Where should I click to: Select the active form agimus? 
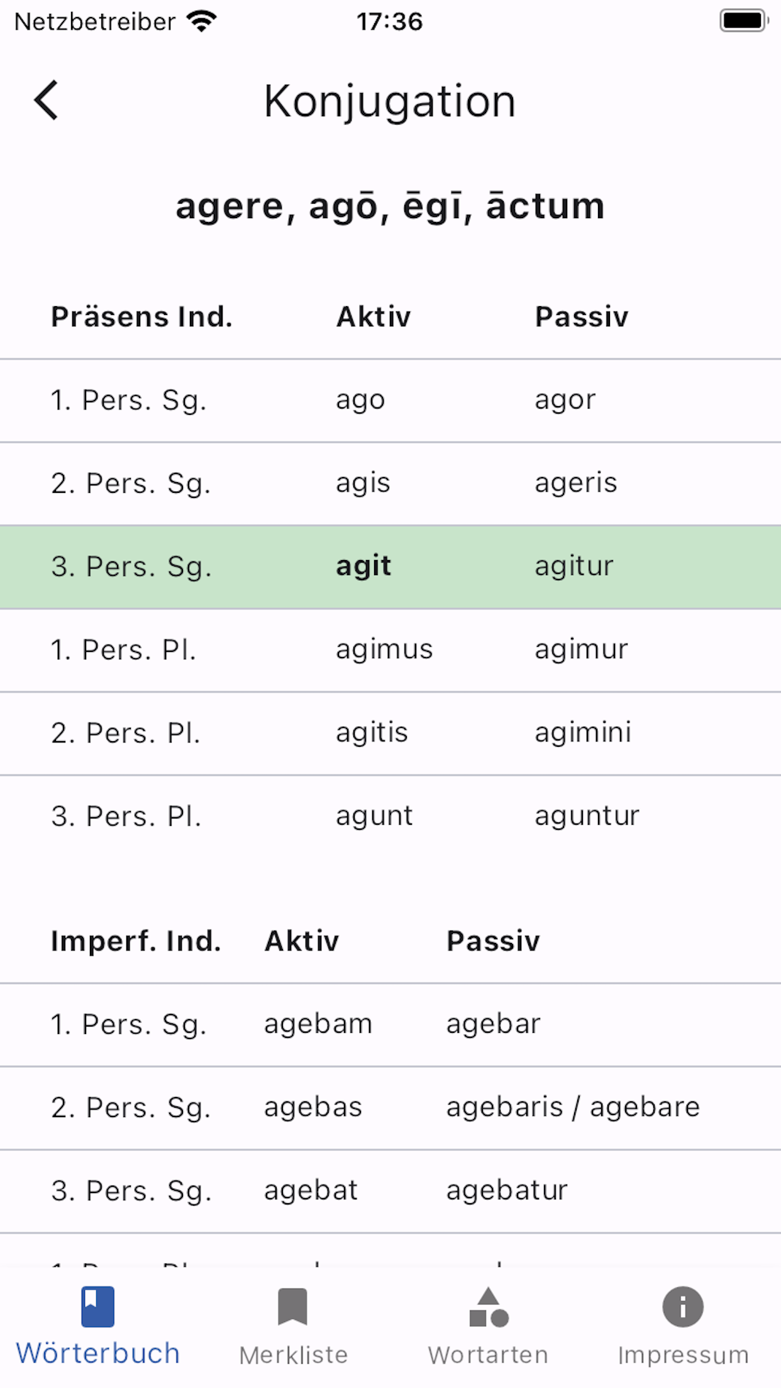point(384,650)
